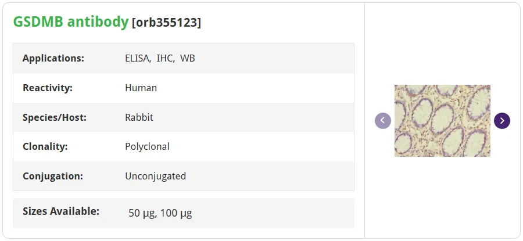Screen dimensions: 523x241
Task: Click the Applications row label
Action: tap(53, 58)
